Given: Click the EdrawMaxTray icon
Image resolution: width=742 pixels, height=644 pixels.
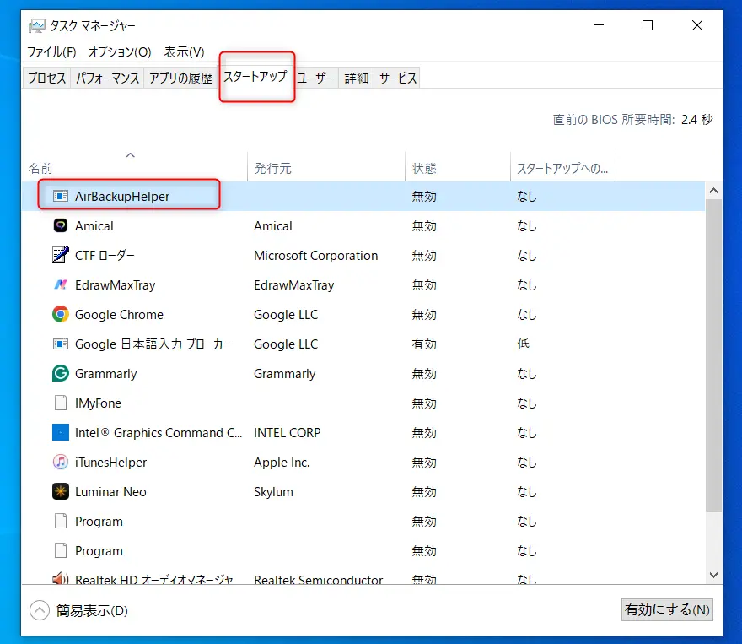Looking at the screenshot, I should [x=61, y=284].
